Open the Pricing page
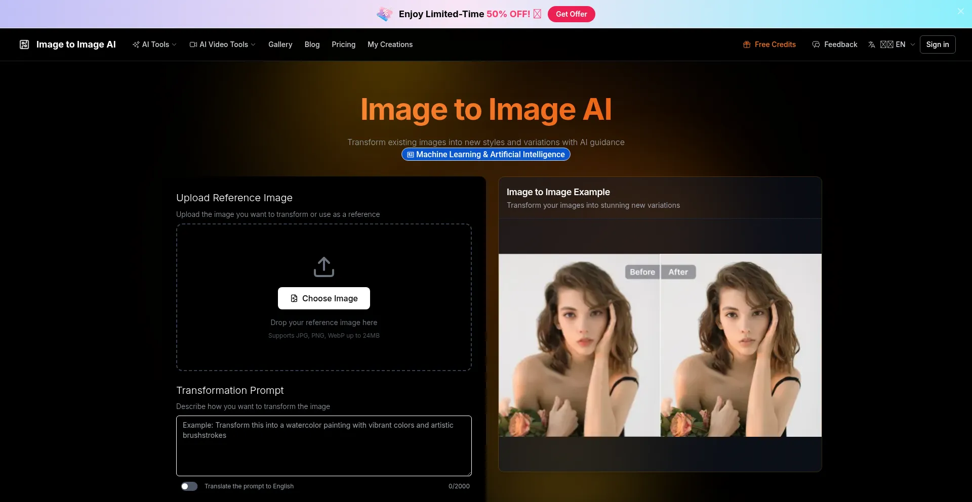972x502 pixels. 343,44
